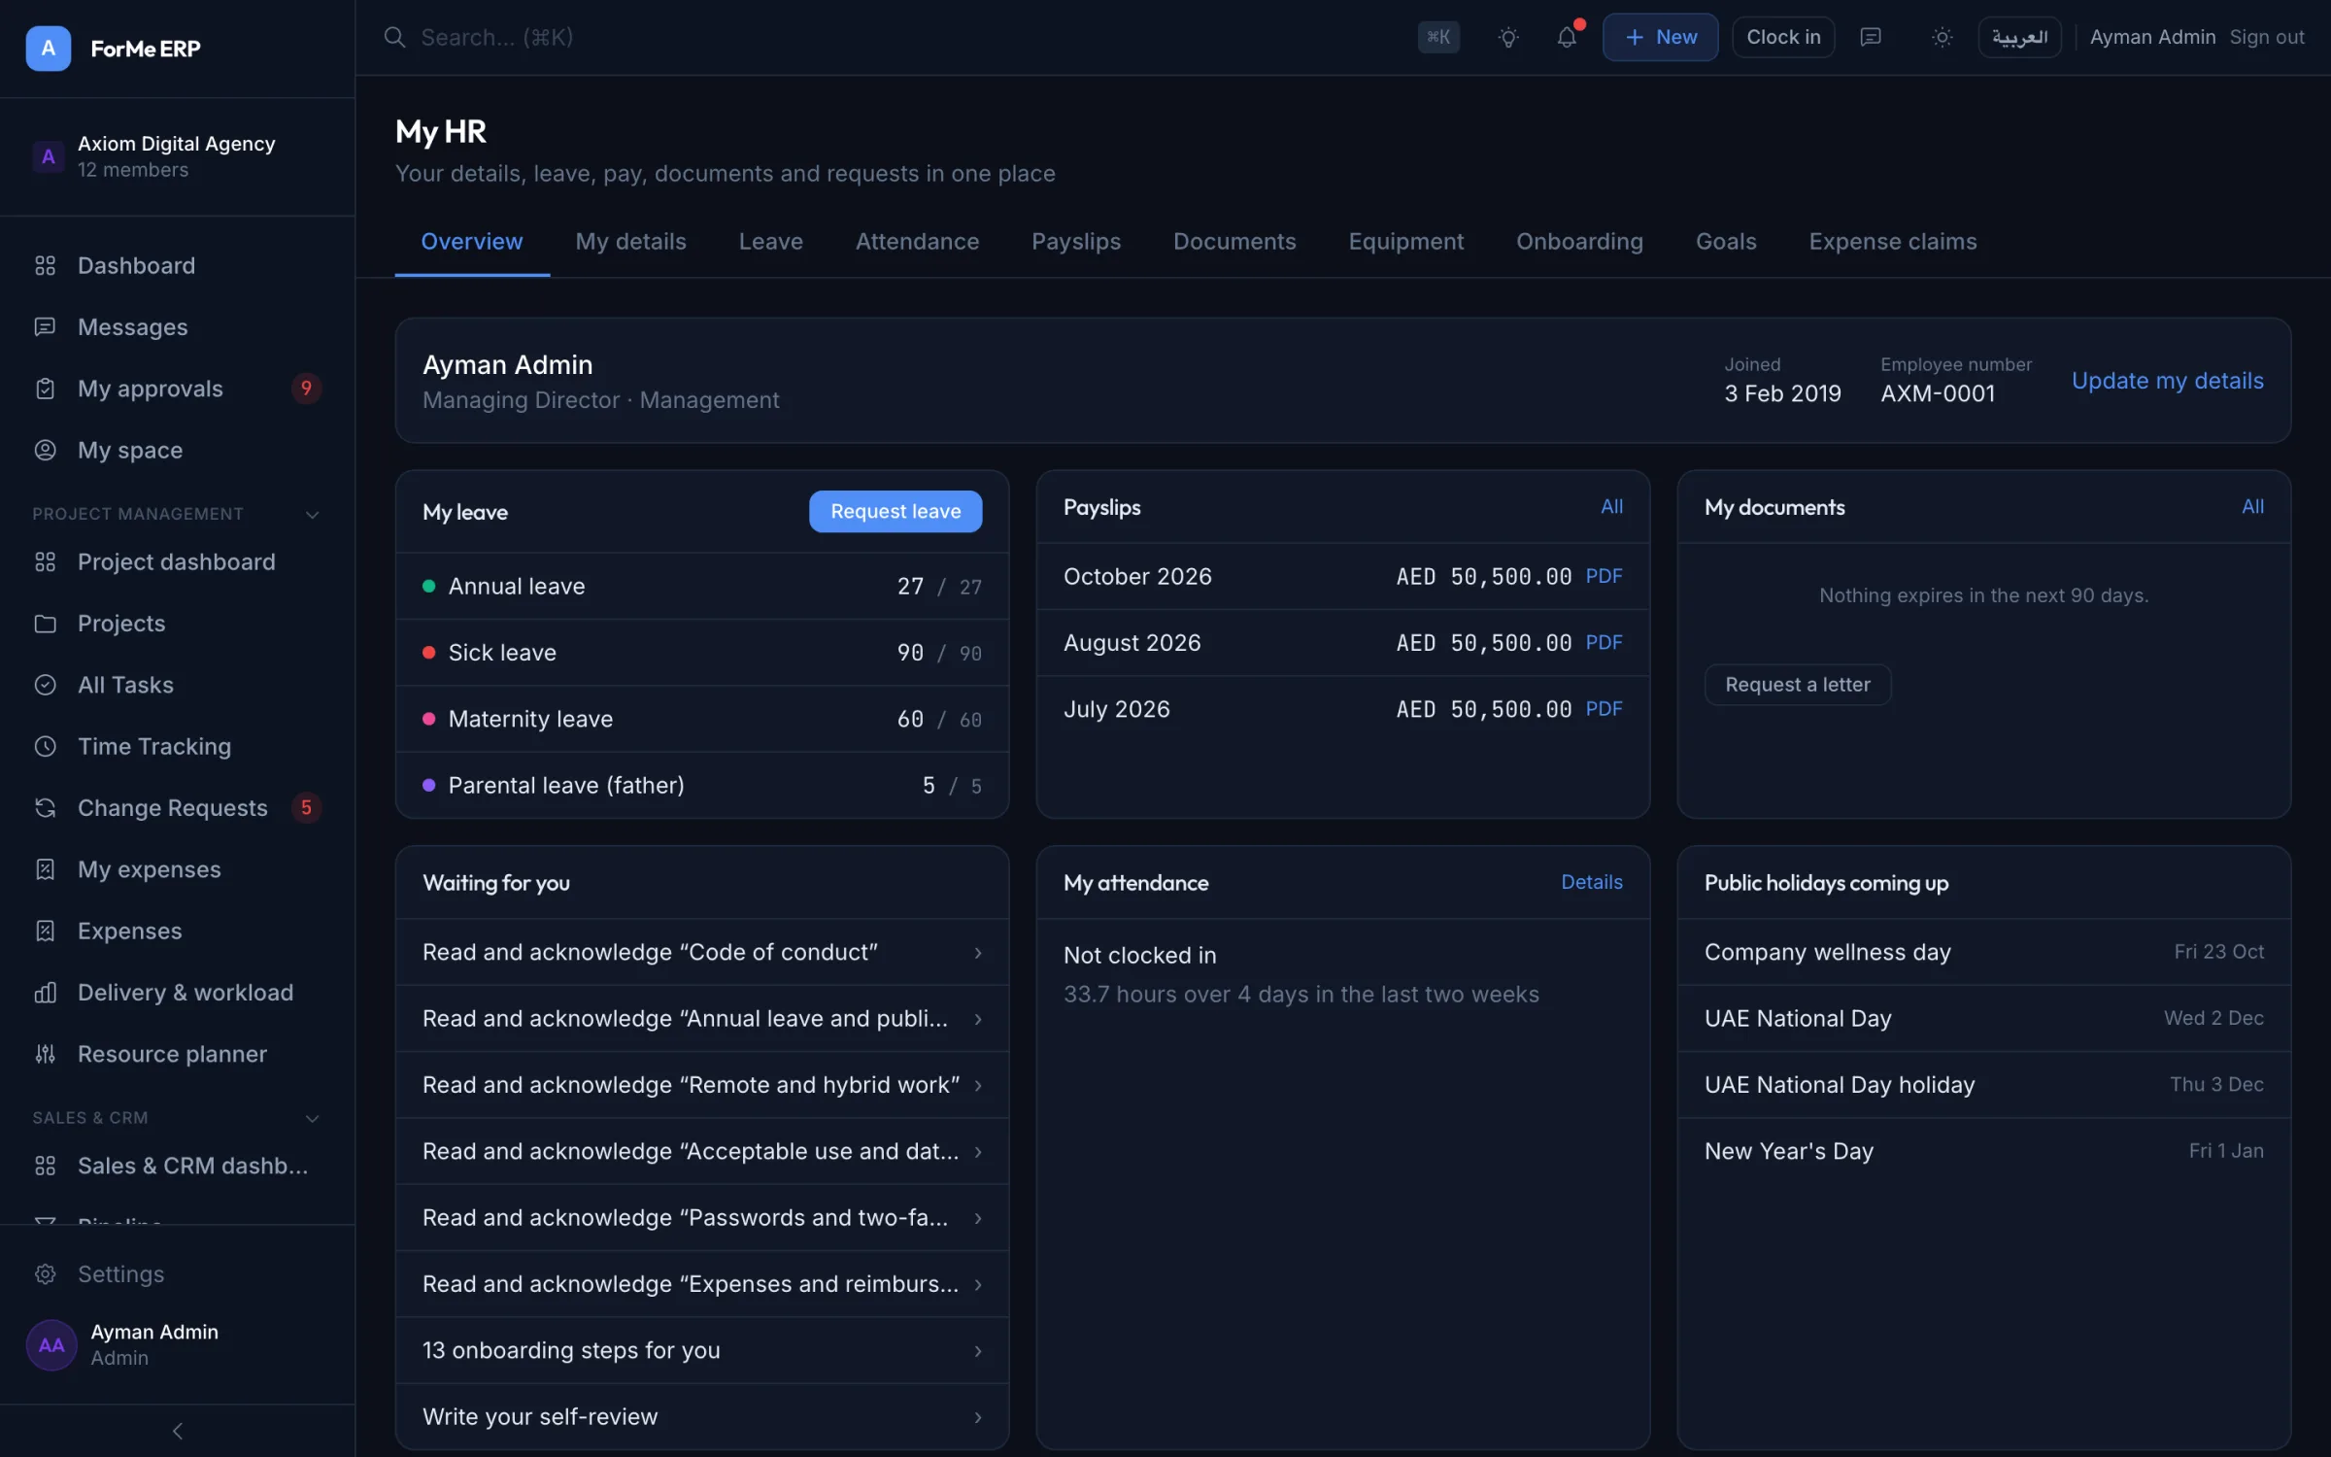
Task: Select the UAE National Day holiday row
Action: pyautogui.click(x=1984, y=1085)
